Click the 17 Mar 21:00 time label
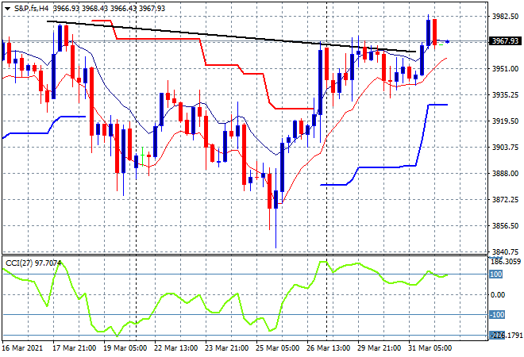This screenshot has width=524, height=357. (x=74, y=348)
